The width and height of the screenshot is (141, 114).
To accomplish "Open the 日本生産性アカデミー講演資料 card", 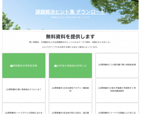I will coord(70,90).
